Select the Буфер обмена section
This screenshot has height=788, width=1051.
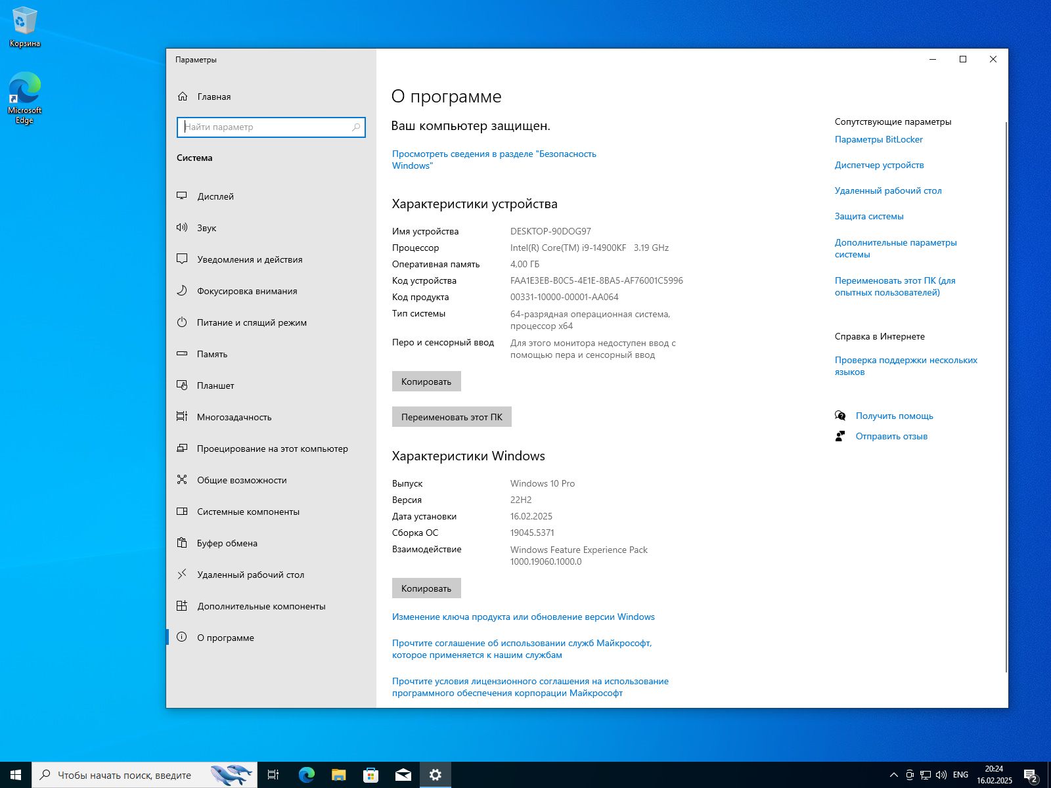pos(227,543)
